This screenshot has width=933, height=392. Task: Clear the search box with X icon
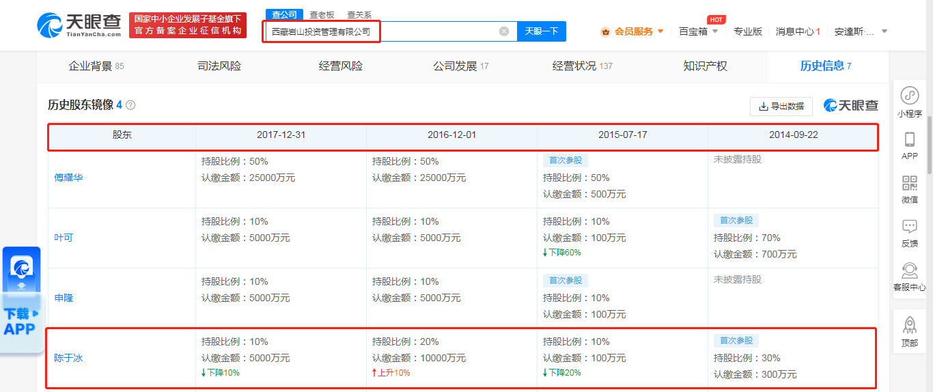coord(504,31)
